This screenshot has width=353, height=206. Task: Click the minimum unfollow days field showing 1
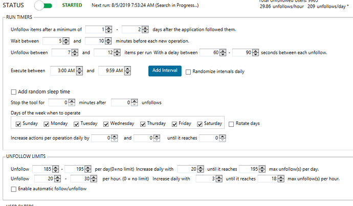[x=96, y=30]
